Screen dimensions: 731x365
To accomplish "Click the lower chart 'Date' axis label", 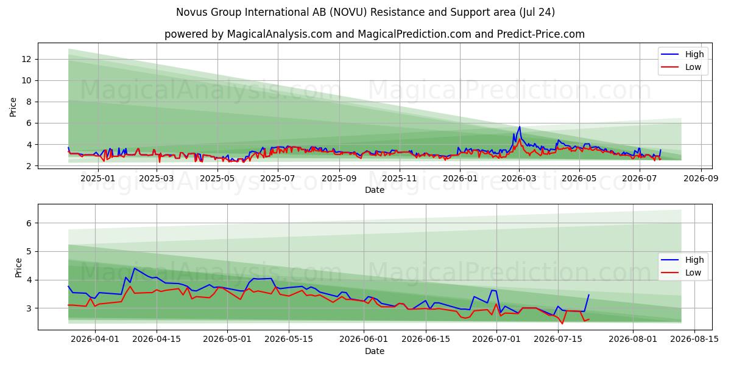I will (374, 351).
